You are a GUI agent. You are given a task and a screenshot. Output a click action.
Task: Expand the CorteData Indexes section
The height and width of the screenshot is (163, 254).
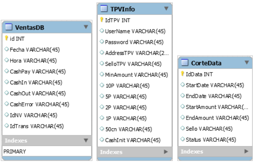tap(247, 151)
